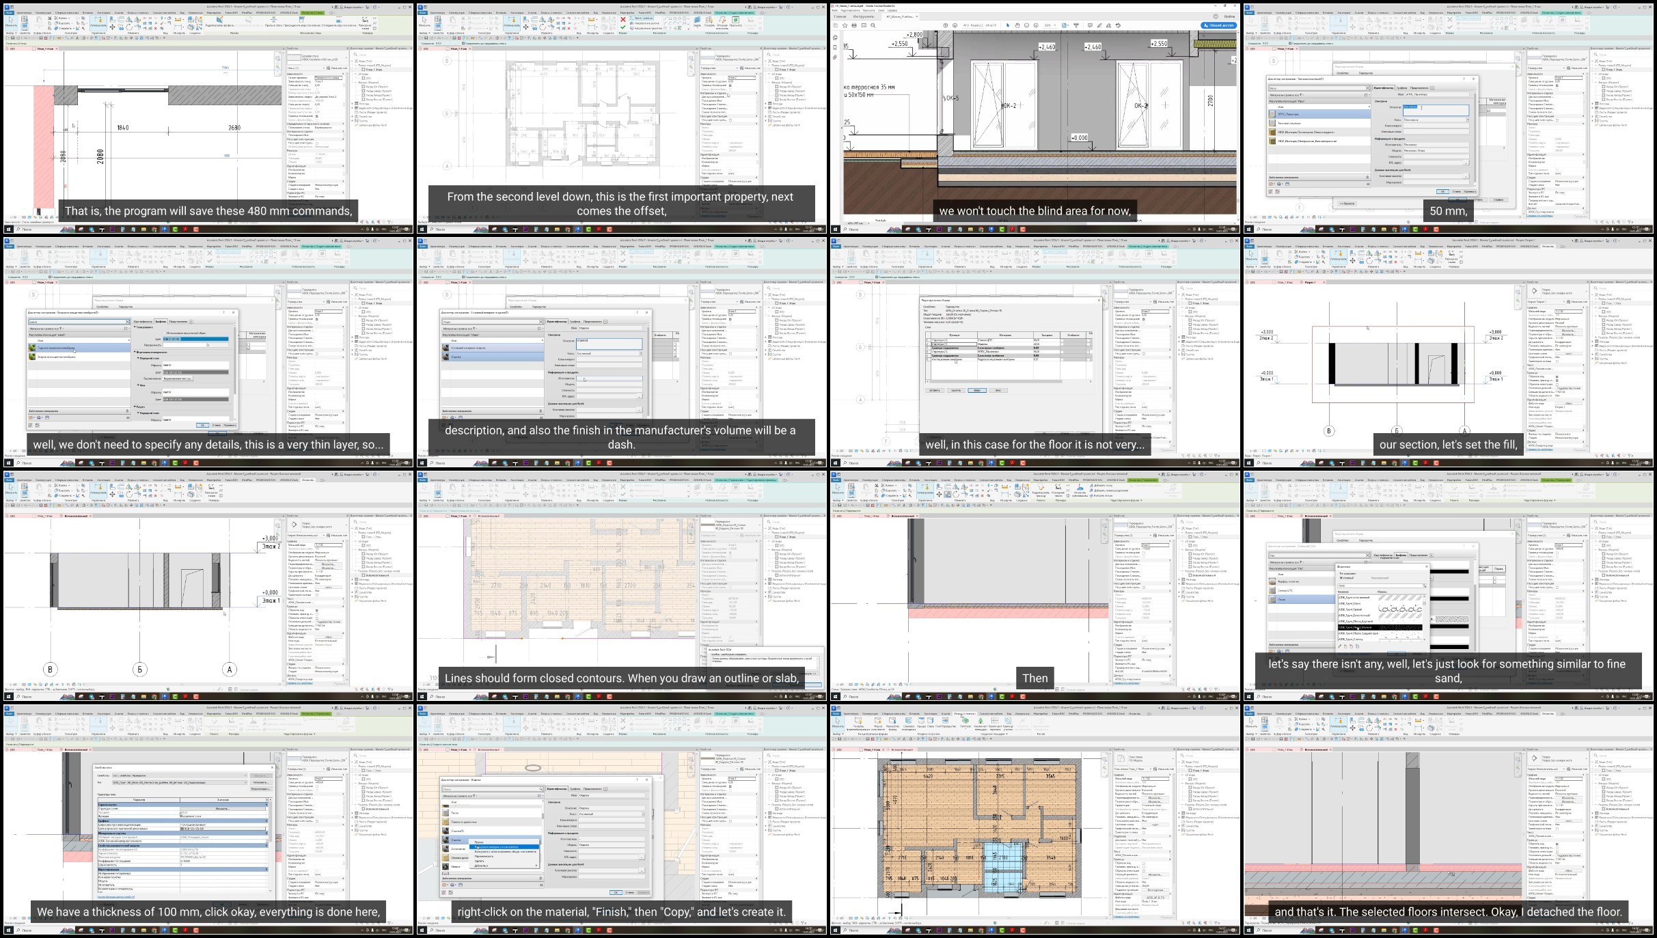The image size is (1657, 938).
Task: Expand the Добавить в submenu arrow
Action: pyautogui.click(x=536, y=866)
